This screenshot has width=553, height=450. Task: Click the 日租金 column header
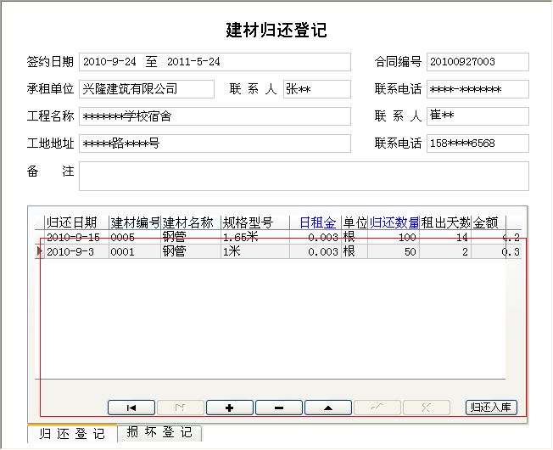[314, 223]
